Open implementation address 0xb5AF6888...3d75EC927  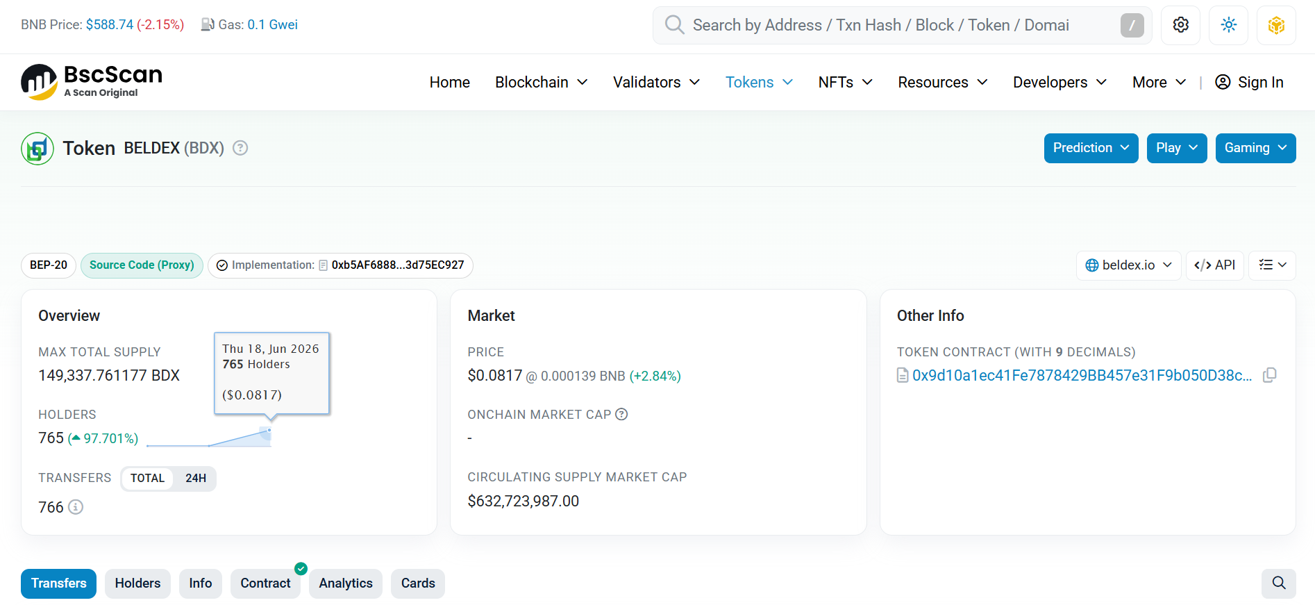click(x=398, y=265)
